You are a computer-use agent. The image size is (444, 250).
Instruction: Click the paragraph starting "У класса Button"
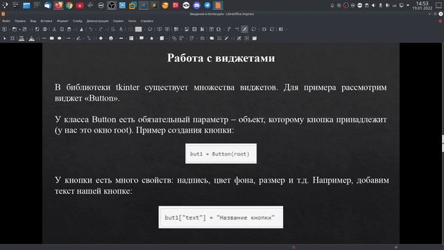pos(221,125)
